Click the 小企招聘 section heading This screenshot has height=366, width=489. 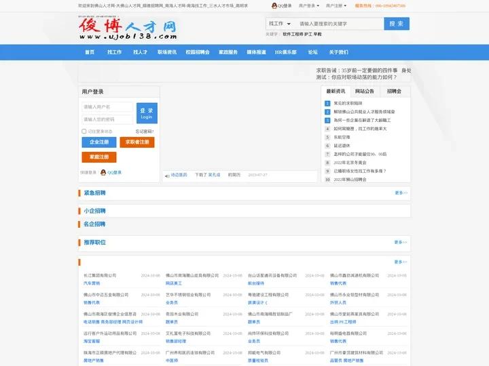(x=95, y=211)
